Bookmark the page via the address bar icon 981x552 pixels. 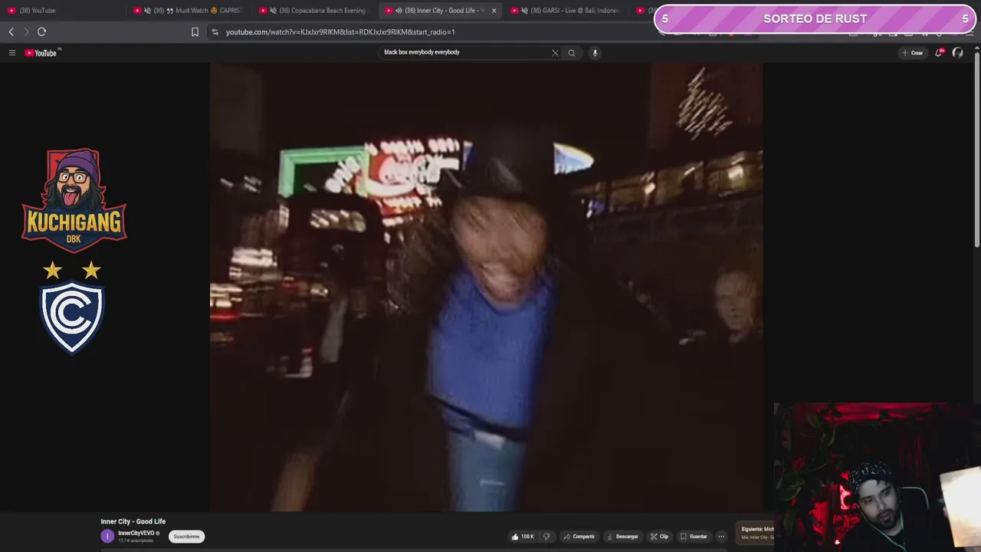(195, 31)
